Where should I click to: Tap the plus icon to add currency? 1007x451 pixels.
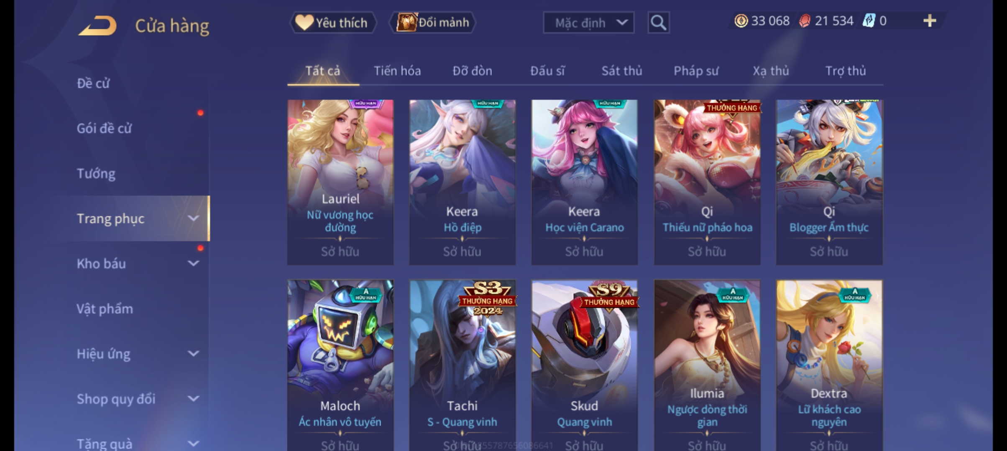tap(929, 21)
